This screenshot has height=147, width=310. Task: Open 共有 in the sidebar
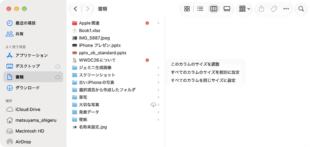[x=33, y=34]
